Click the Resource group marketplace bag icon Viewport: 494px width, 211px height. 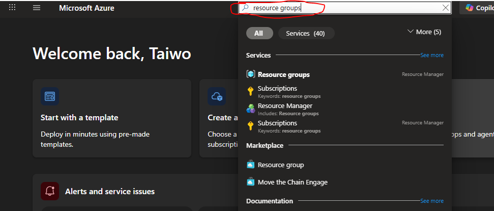(250, 165)
